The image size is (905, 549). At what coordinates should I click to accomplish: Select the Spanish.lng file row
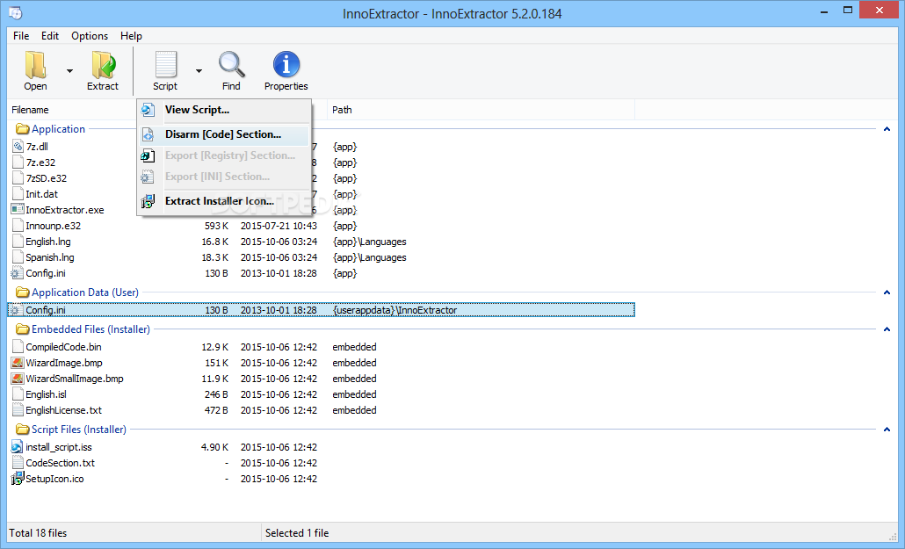click(322, 257)
